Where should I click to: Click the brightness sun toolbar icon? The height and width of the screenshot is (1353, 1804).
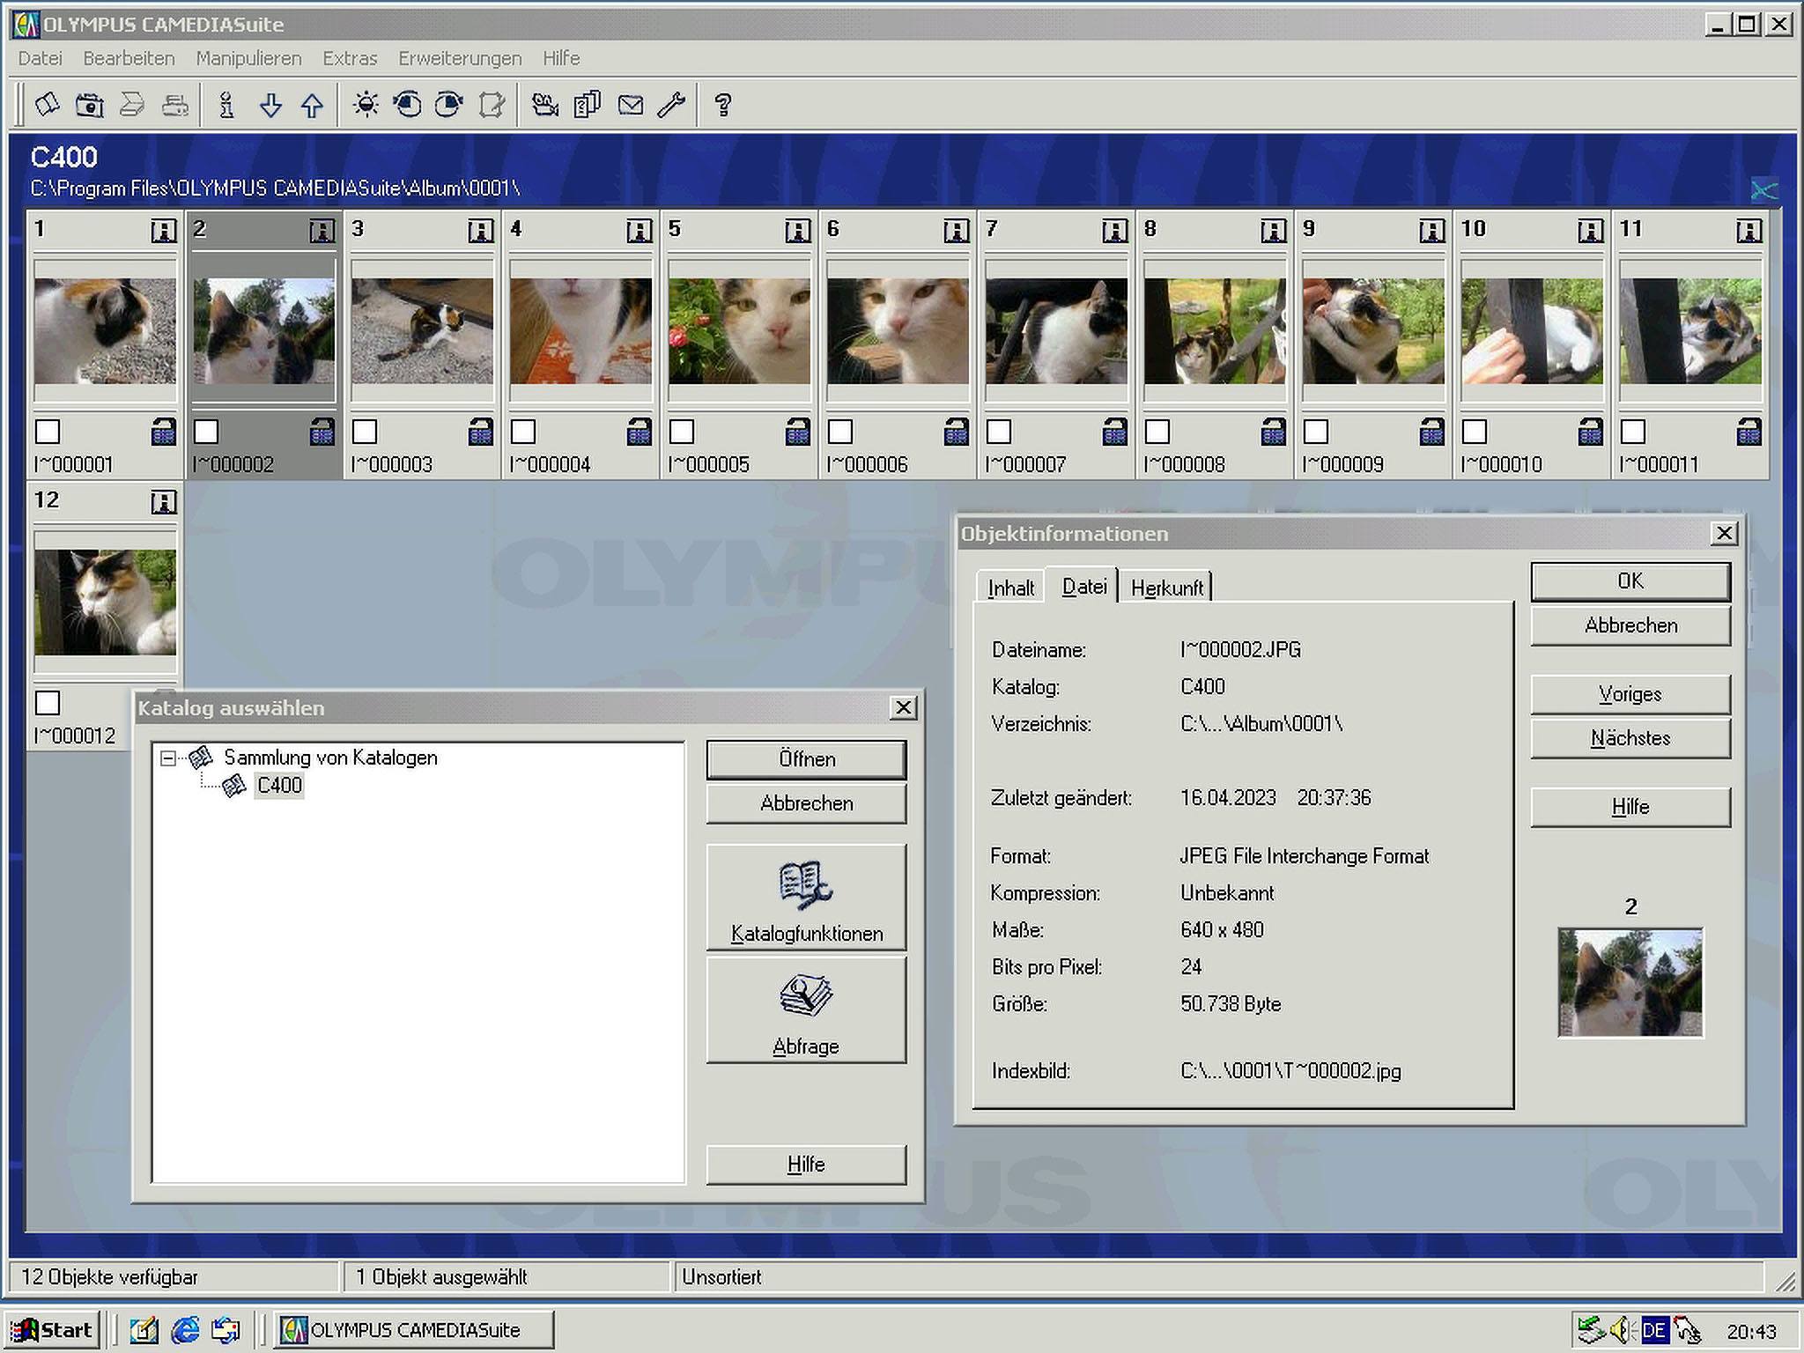(x=366, y=105)
